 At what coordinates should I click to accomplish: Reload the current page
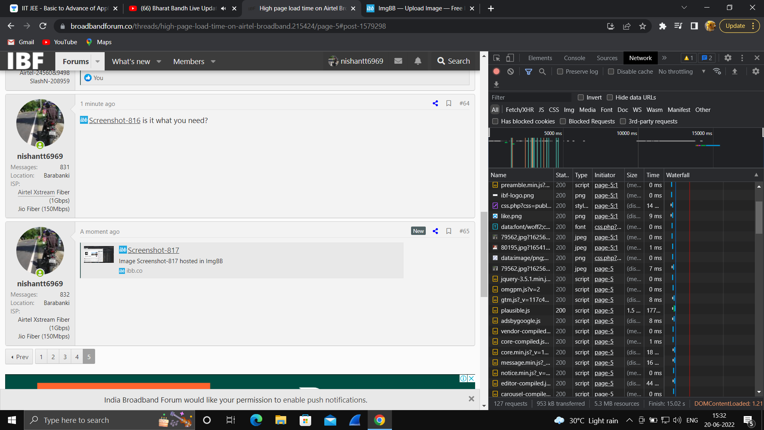43,26
